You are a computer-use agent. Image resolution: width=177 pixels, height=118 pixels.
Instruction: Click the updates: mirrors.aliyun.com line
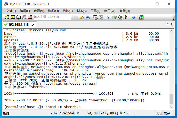[36, 30]
